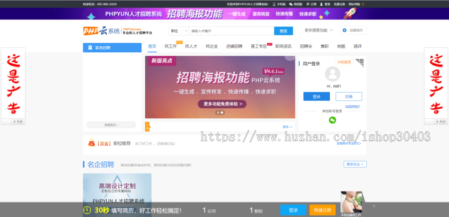Click the 找回密码? link
This screenshot has width=449, height=217.
[353, 107]
